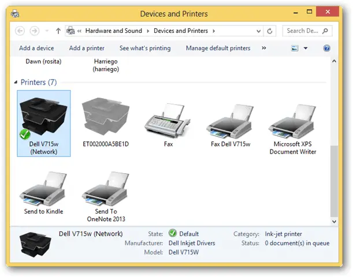This screenshot has width=353, height=277.
Task: Maximize the Devices and Printers window
Action: [309, 12]
